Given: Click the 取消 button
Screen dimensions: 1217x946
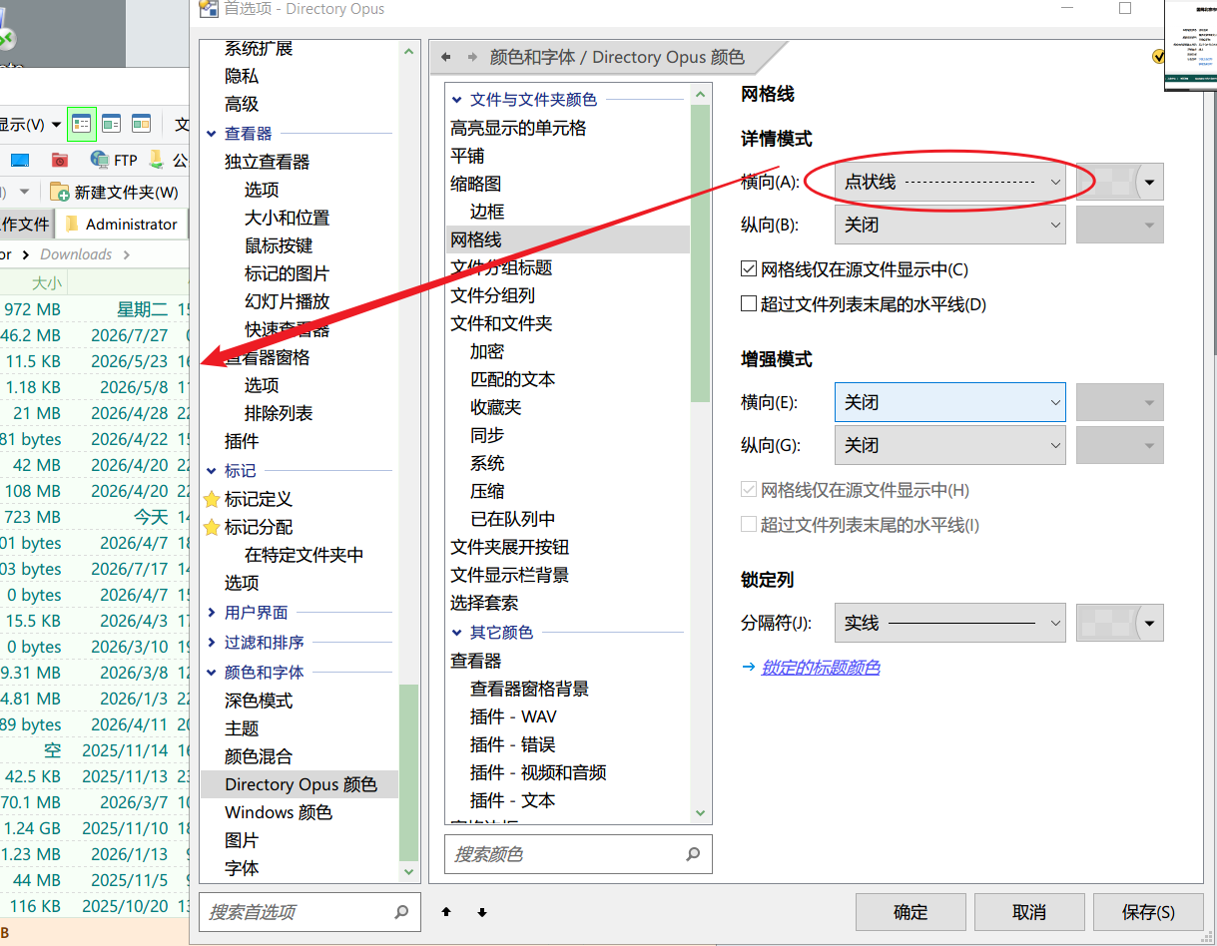Looking at the screenshot, I should click(1029, 912).
